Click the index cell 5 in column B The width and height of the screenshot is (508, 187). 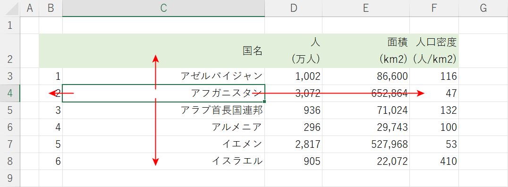(51, 144)
